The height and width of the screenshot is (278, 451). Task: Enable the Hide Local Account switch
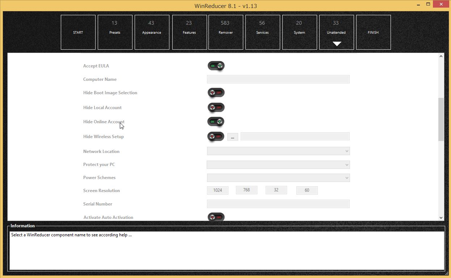click(216, 108)
